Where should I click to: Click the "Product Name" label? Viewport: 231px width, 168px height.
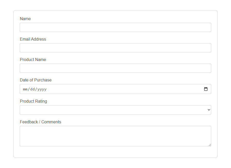coord(33,60)
